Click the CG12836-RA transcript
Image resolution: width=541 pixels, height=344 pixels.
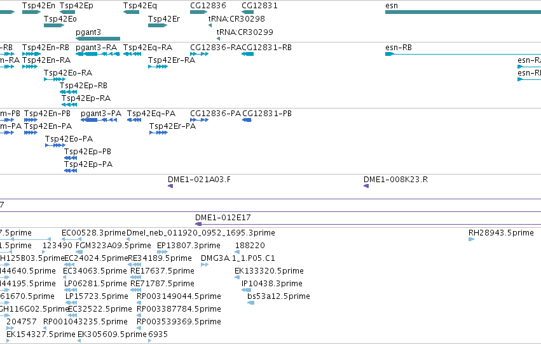[199, 54]
